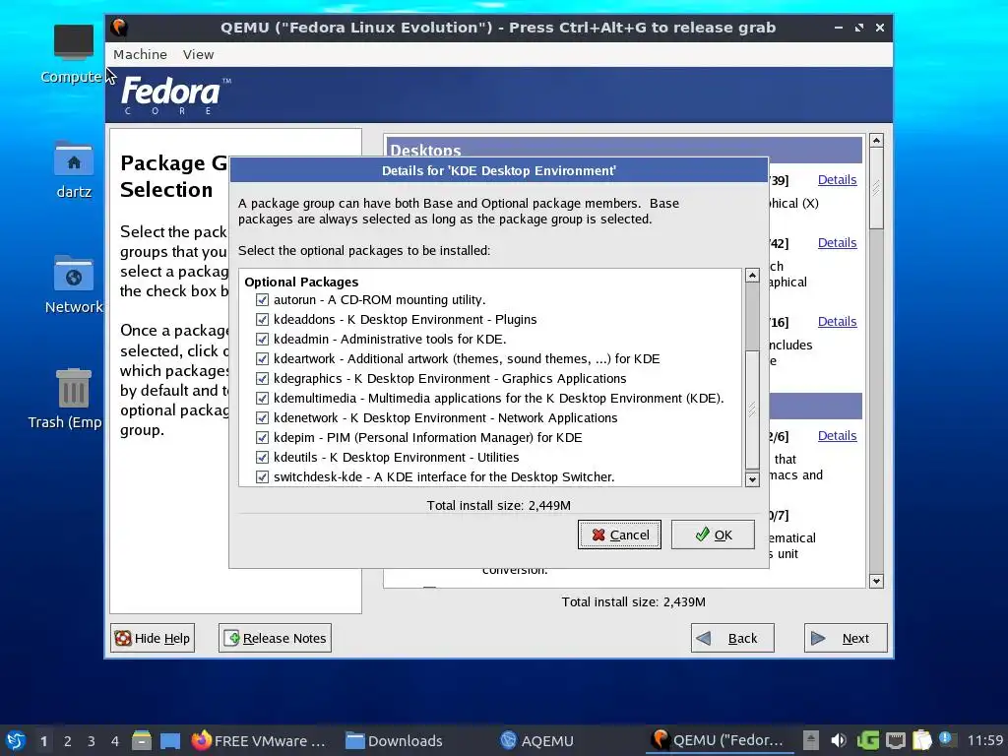Click the removable media tray icon
Viewport: 1008px width, 756px height.
(x=811, y=740)
